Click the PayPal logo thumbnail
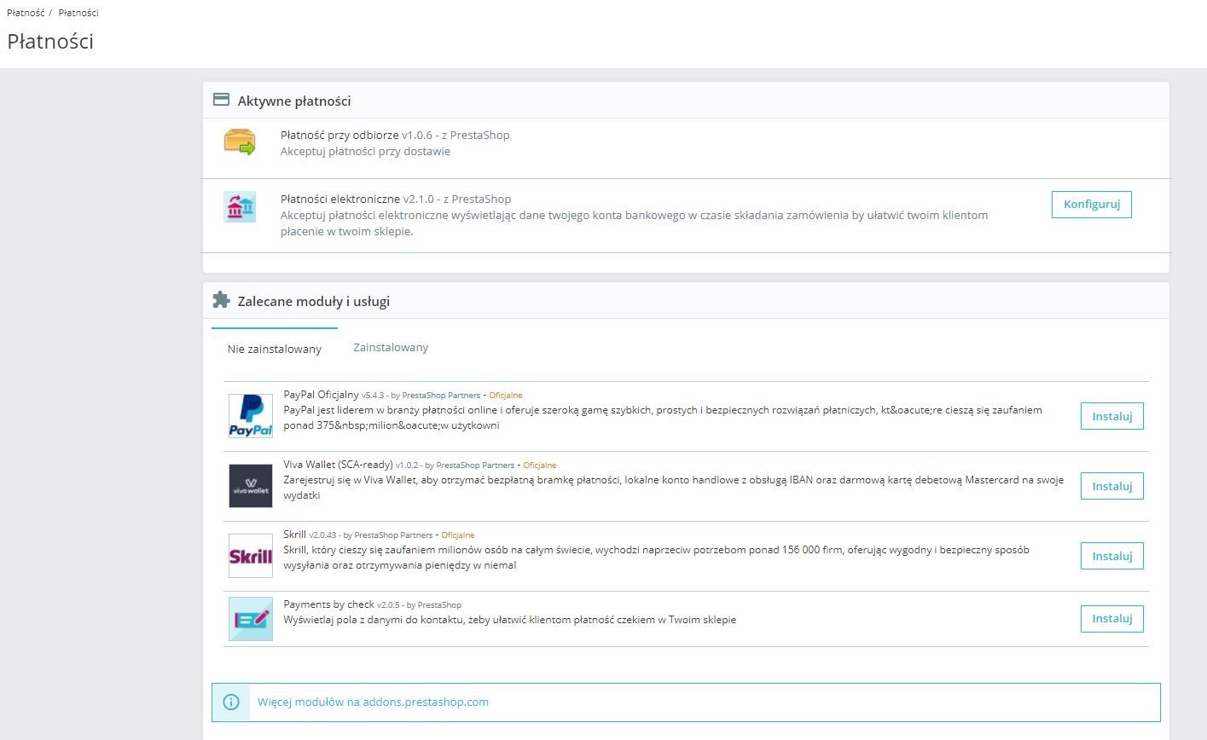 click(x=251, y=416)
